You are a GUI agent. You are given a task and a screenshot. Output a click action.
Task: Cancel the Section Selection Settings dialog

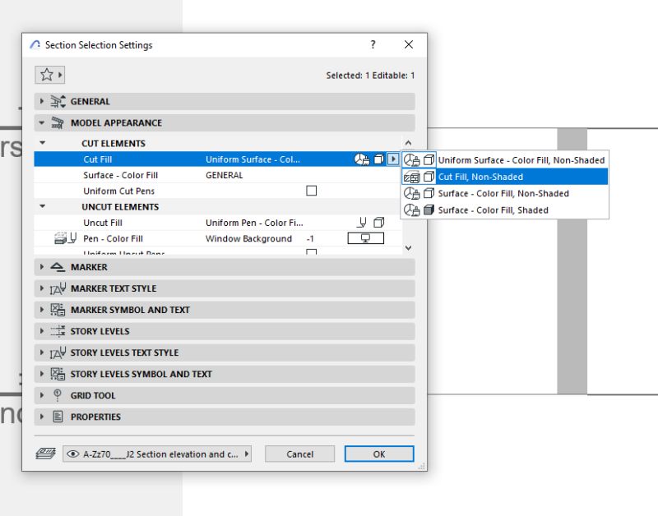coord(300,454)
